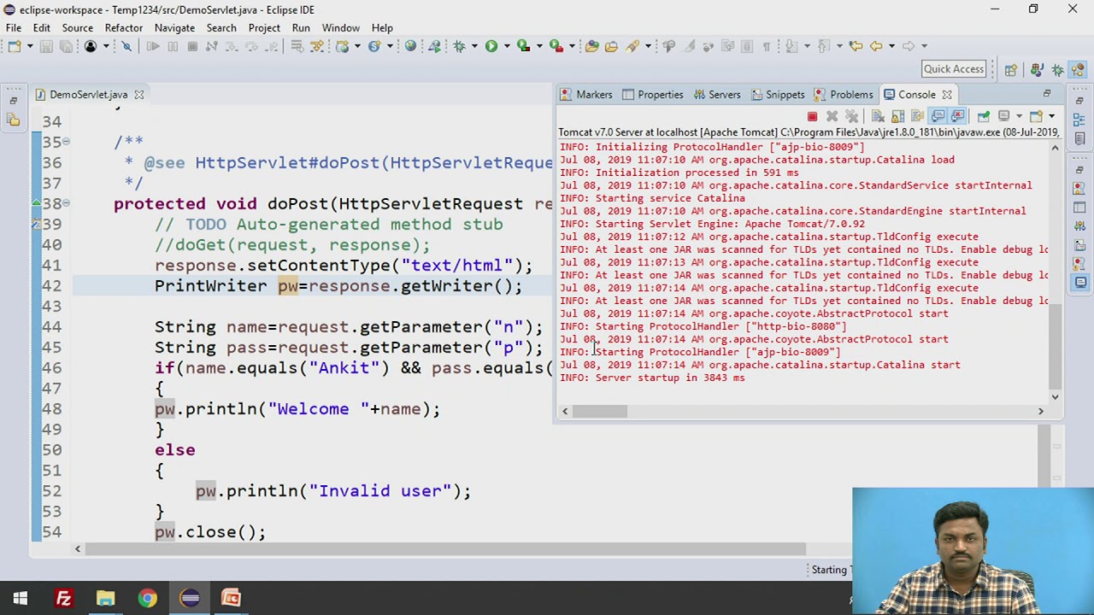Open the Run button dropdown arrow

coord(507,46)
